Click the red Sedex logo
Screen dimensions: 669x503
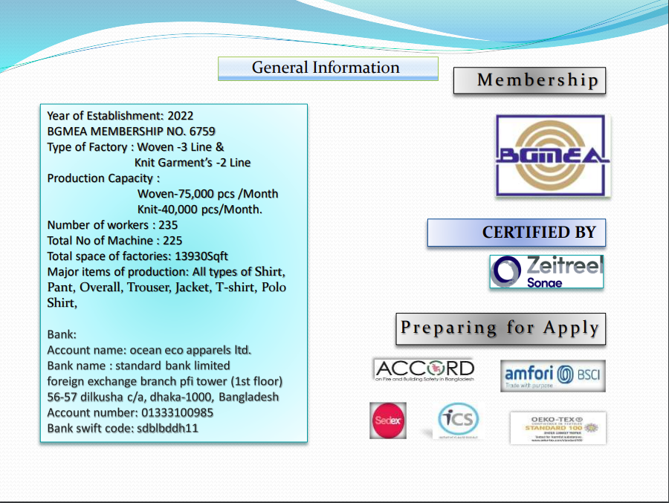388,421
